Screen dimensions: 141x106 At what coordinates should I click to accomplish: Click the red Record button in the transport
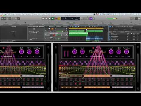[56, 19]
